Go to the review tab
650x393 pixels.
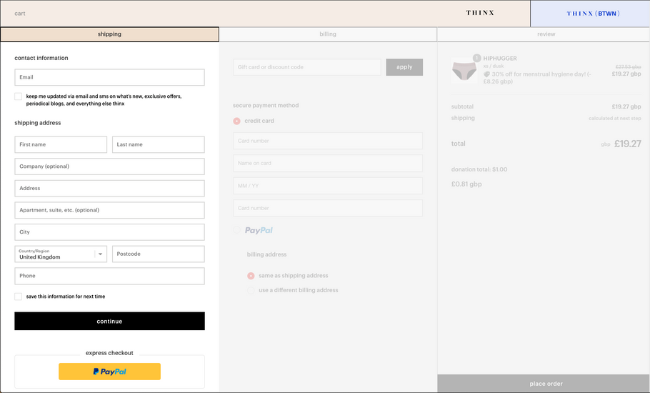tap(546, 34)
